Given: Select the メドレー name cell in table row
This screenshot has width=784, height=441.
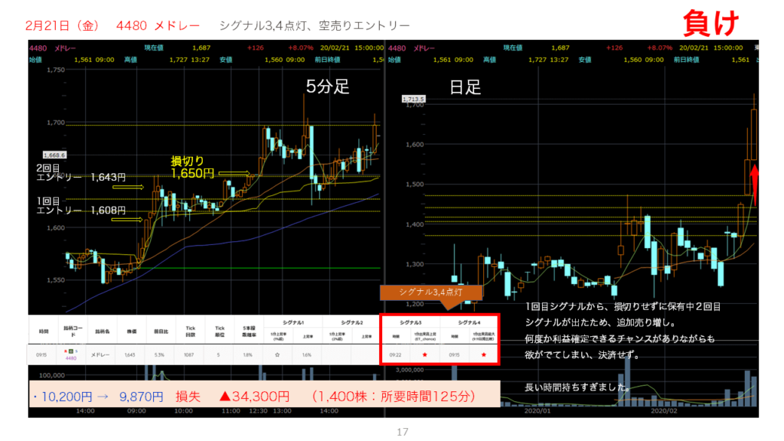Looking at the screenshot, I should click(x=100, y=354).
